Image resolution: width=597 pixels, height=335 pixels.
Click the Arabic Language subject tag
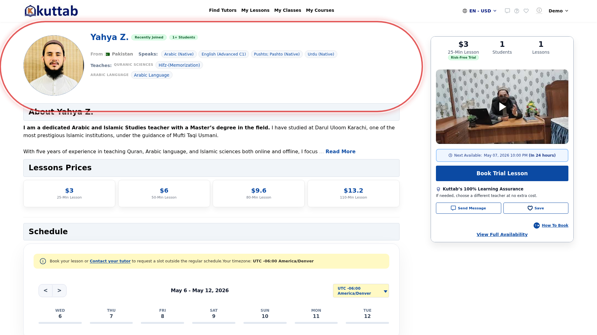(151, 75)
